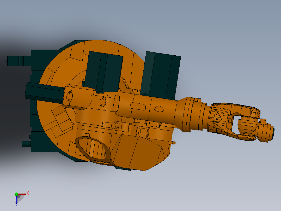This screenshot has width=281, height=211.
Task: Click the green Y axis origin sphere
Action: (x=17, y=194)
